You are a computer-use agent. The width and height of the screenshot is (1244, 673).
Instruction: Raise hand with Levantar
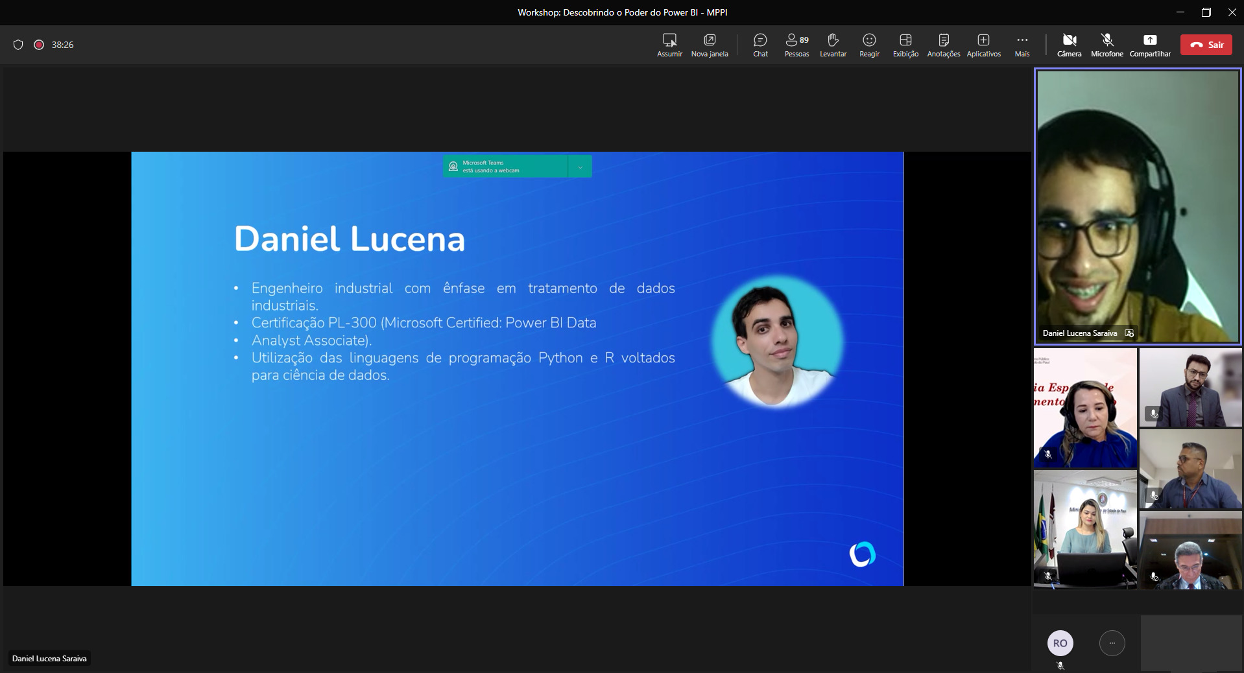pos(833,45)
